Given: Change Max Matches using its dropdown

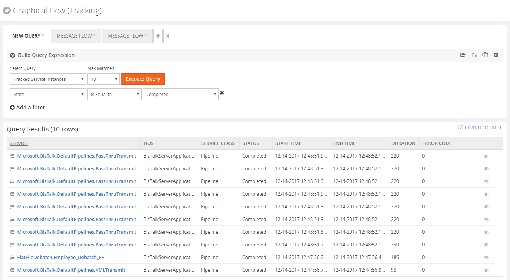Looking at the screenshot, I should 103,79.
